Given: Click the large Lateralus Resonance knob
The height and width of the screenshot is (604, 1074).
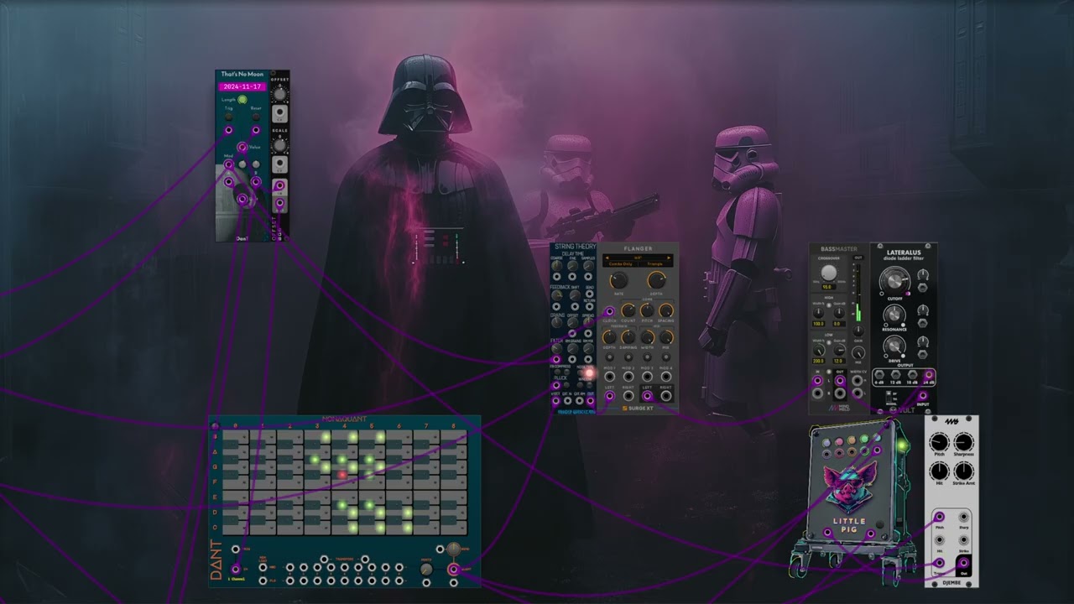Looking at the screenshot, I should 894,314.
